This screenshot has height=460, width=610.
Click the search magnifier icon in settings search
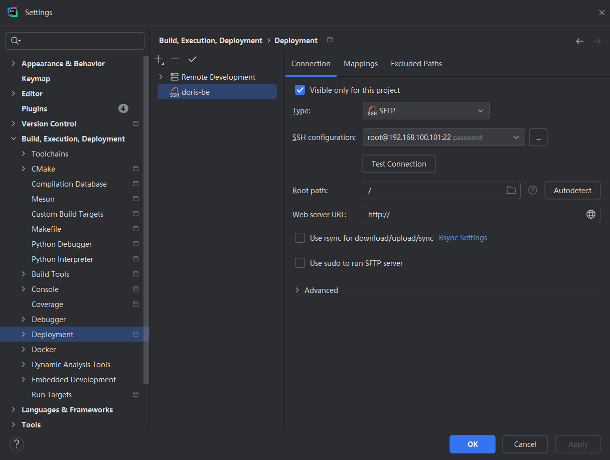15,41
